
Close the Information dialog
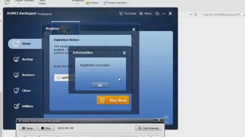click(124, 53)
